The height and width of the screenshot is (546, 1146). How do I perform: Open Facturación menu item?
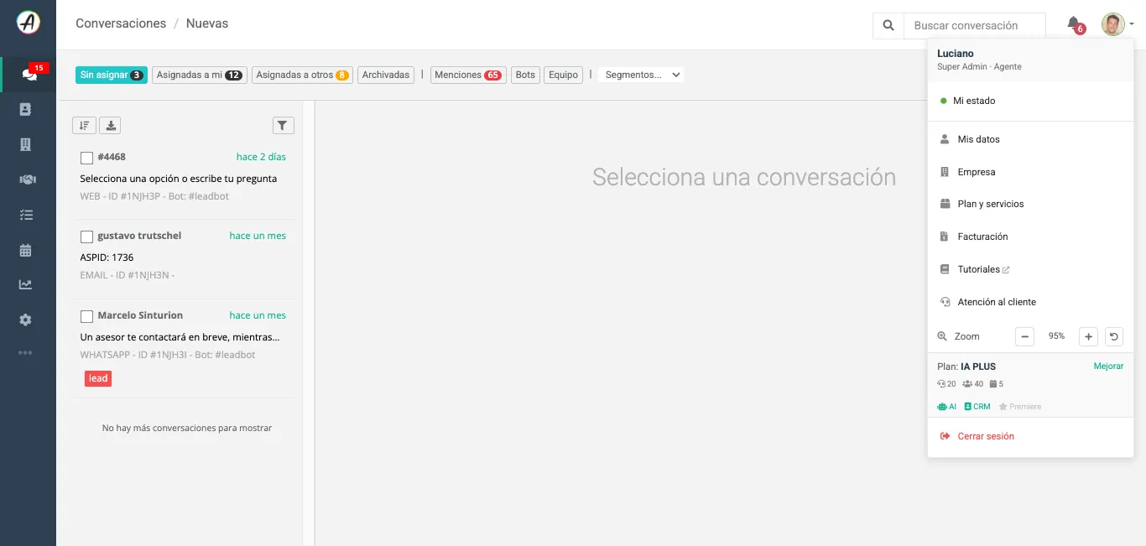tap(1030, 237)
